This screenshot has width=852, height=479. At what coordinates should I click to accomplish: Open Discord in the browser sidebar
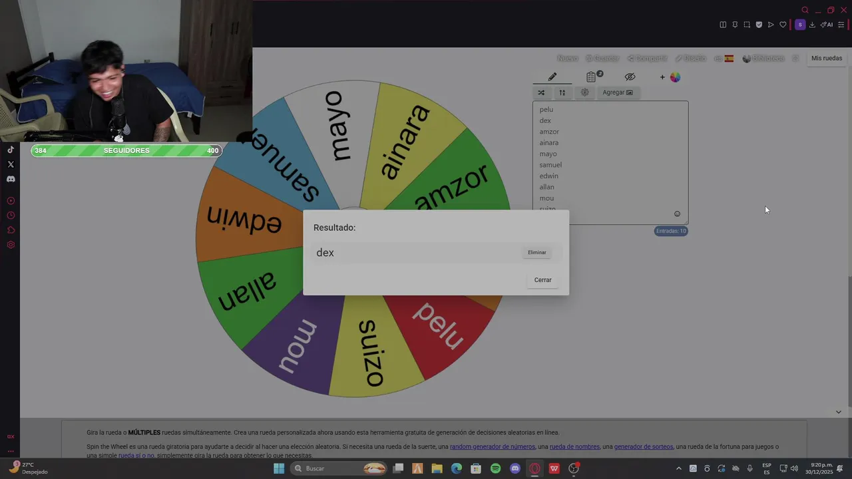pos(11,179)
